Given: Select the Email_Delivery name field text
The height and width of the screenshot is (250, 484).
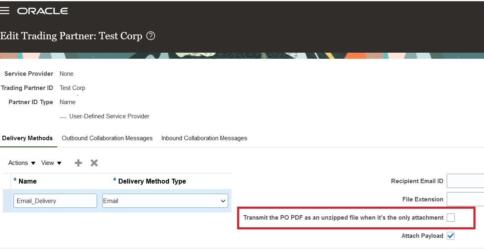Looking at the screenshot, I should [55, 201].
